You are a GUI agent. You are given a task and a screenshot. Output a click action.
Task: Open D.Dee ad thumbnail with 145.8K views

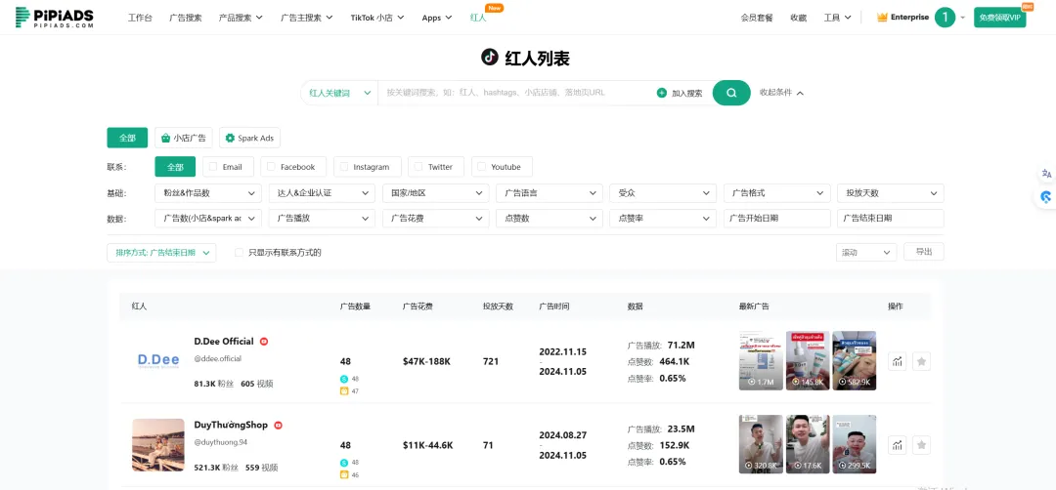[808, 360]
